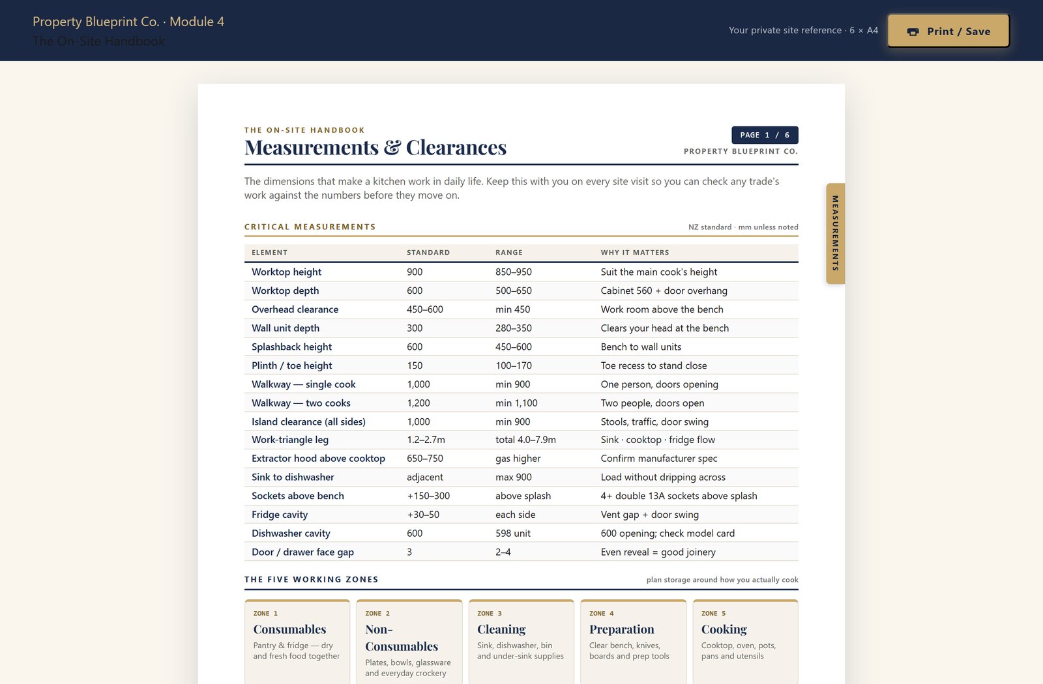Click the Print / Save button label
This screenshot has width=1043, height=684.
(958, 31)
